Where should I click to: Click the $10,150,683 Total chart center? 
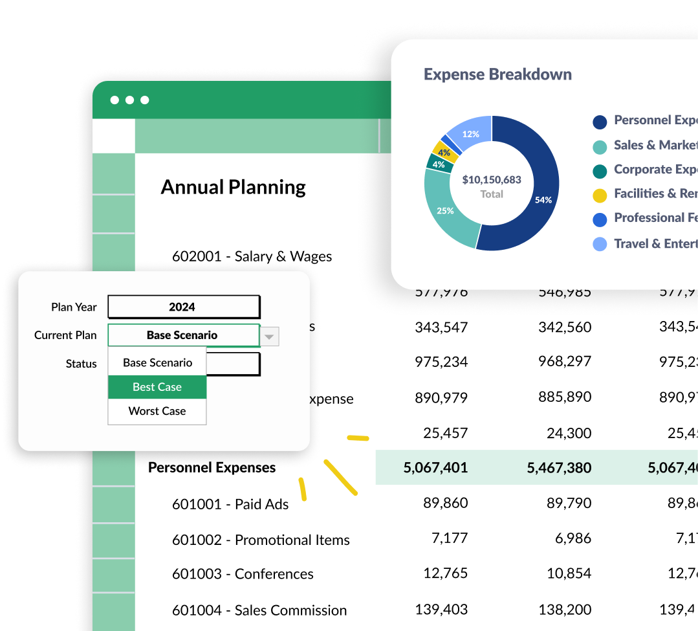coord(492,186)
